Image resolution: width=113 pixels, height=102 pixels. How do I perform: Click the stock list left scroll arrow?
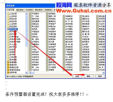tap(30, 73)
